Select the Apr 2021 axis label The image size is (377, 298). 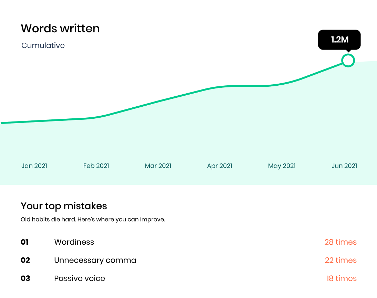click(220, 166)
